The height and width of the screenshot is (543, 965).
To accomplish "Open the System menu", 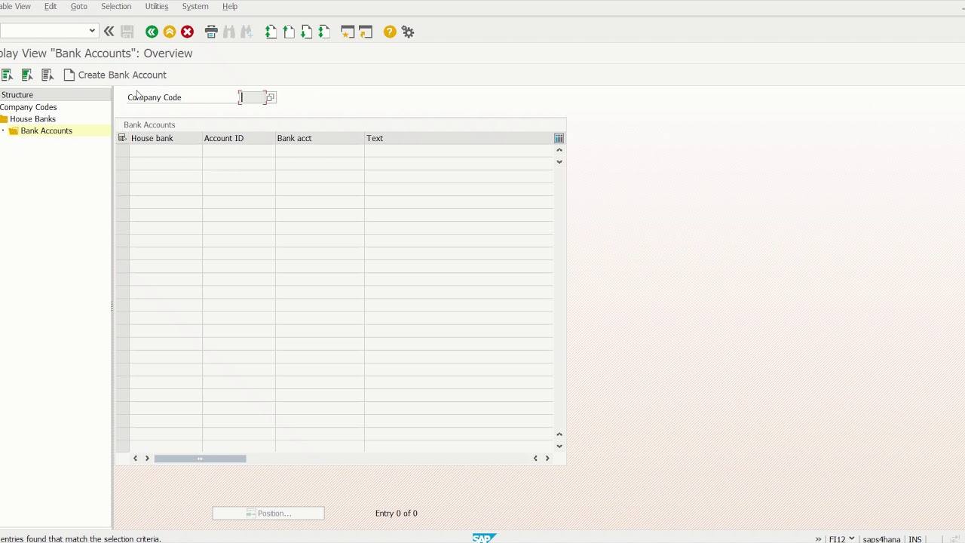I will (x=195, y=6).
